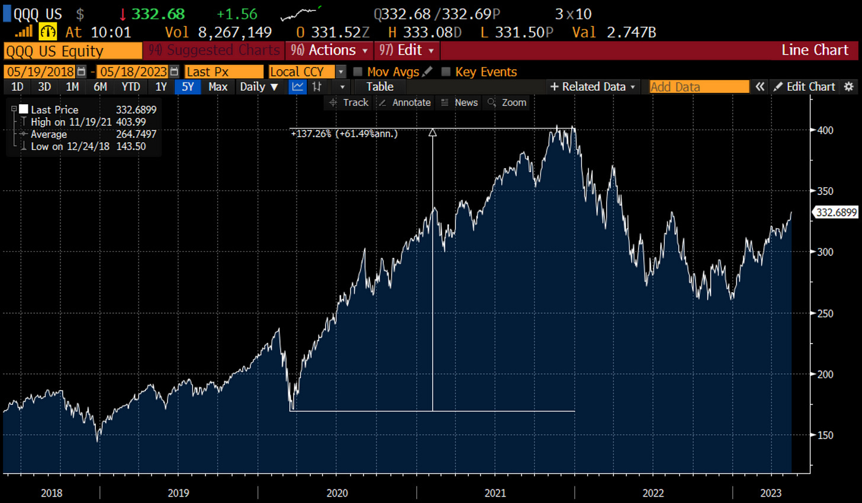This screenshot has width=862, height=503.
Task: Select the 1Y time range
Action: pos(161,86)
